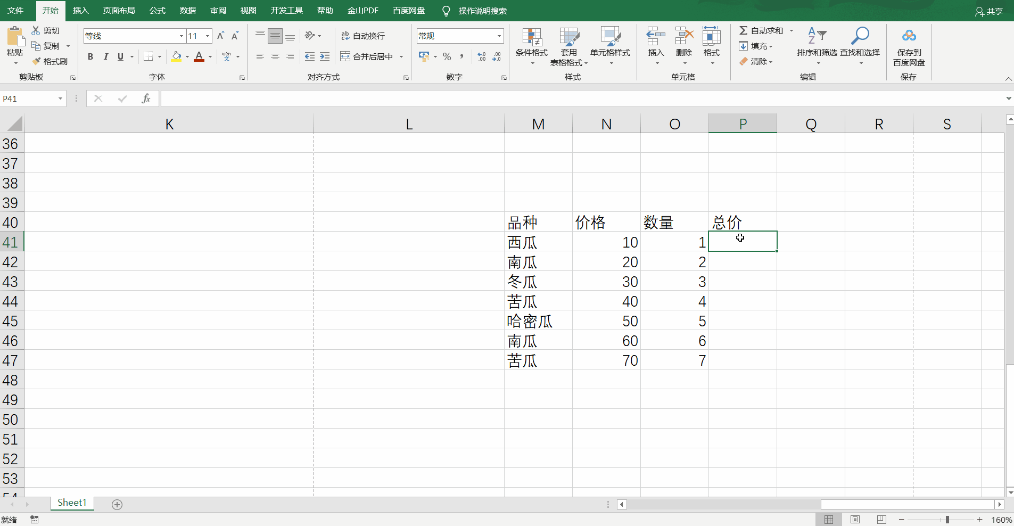Toggle Wrap Text (自动换行)
The image size is (1014, 526).
click(x=363, y=36)
